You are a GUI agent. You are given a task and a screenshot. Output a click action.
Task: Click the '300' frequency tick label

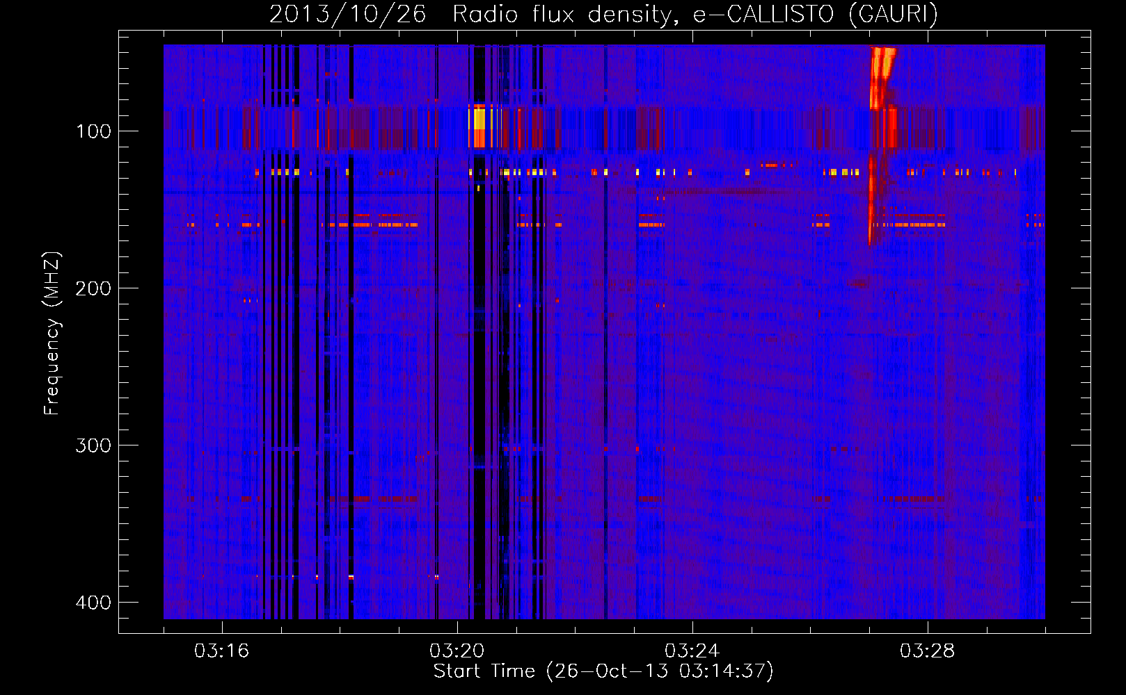pos(93,445)
